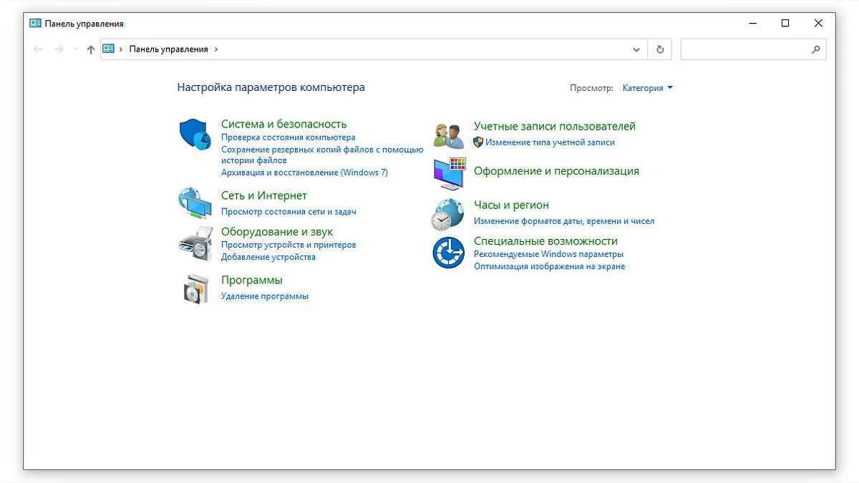Open the Appearance and Personalization monitor icon
The image size is (859, 483).
449,173
